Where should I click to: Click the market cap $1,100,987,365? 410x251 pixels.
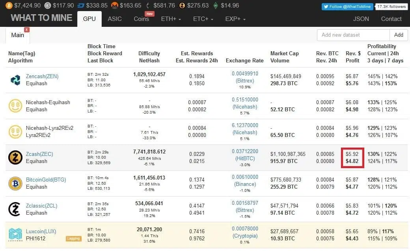[288, 154]
